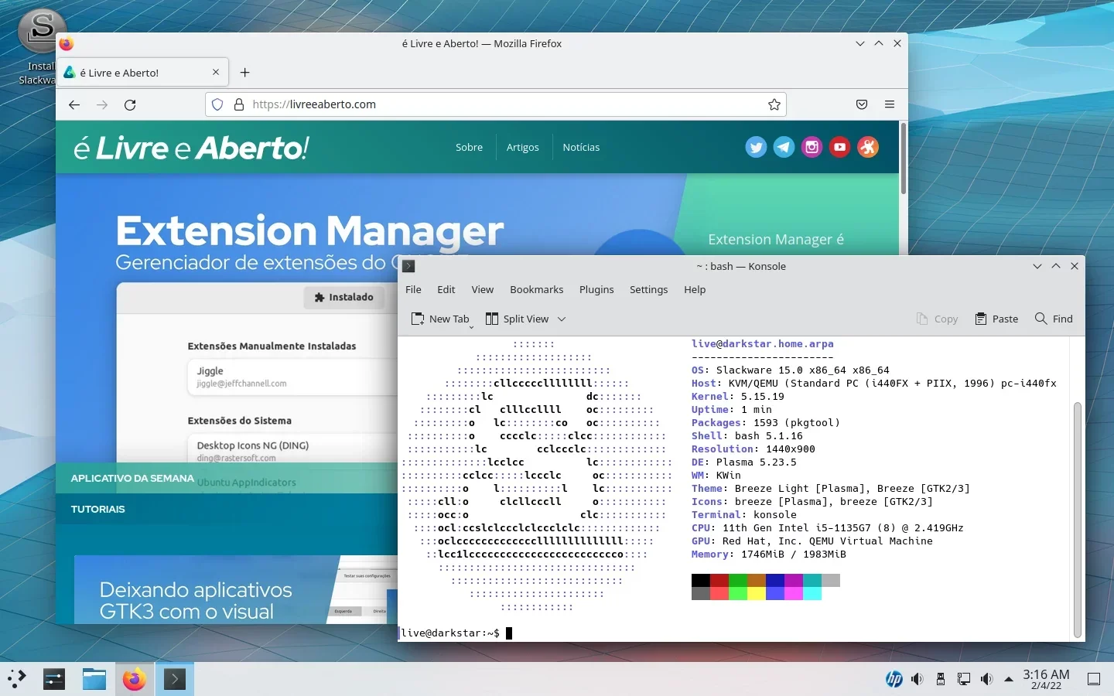Viewport: 1114px width, 696px height.
Task: Click the padlock site information icon
Action: coord(239,104)
